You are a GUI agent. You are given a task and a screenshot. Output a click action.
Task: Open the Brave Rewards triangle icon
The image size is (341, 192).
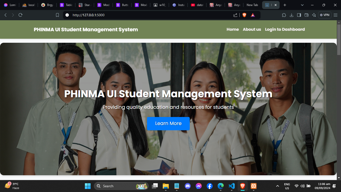[x=253, y=15]
